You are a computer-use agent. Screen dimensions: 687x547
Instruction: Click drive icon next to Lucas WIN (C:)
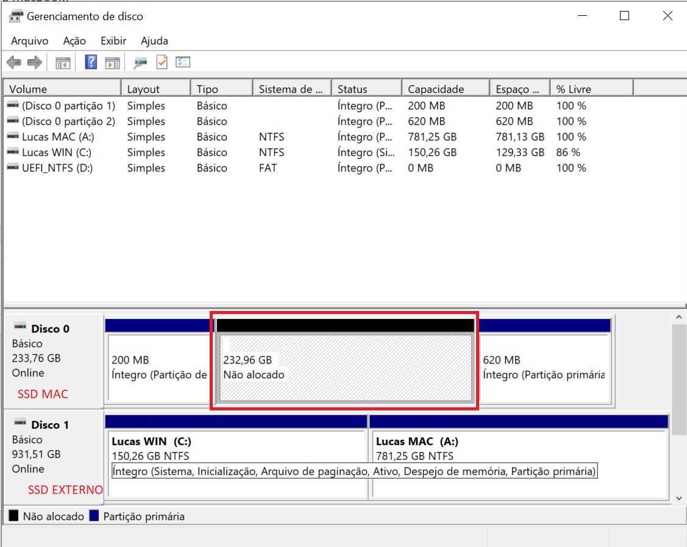pos(13,152)
